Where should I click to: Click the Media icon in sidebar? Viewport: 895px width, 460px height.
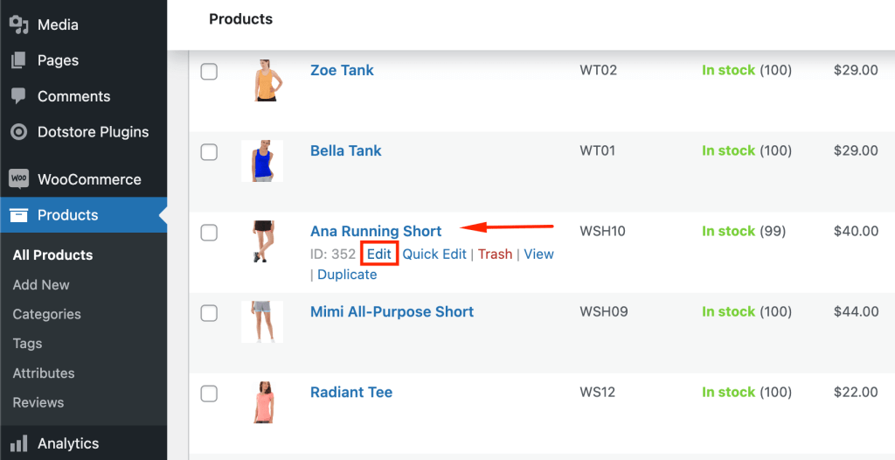(19, 24)
